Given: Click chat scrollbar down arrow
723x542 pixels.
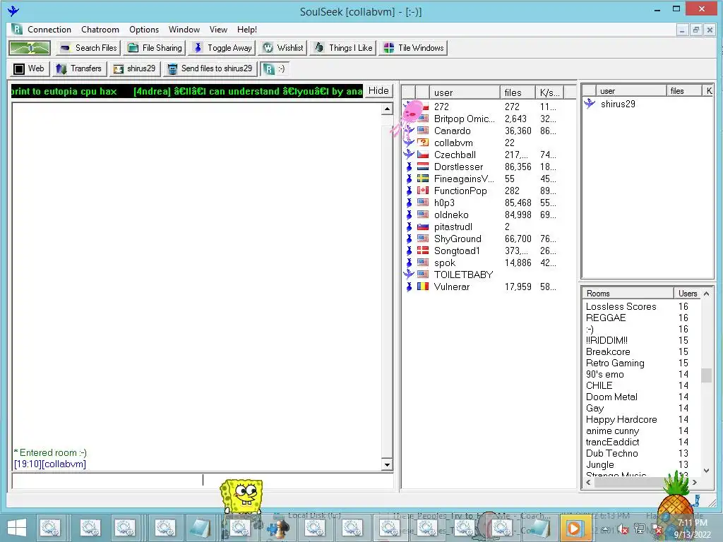Looking at the screenshot, I should (x=388, y=464).
